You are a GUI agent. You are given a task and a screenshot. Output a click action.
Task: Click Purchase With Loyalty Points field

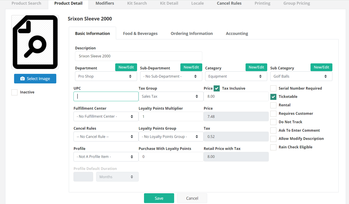(171, 156)
